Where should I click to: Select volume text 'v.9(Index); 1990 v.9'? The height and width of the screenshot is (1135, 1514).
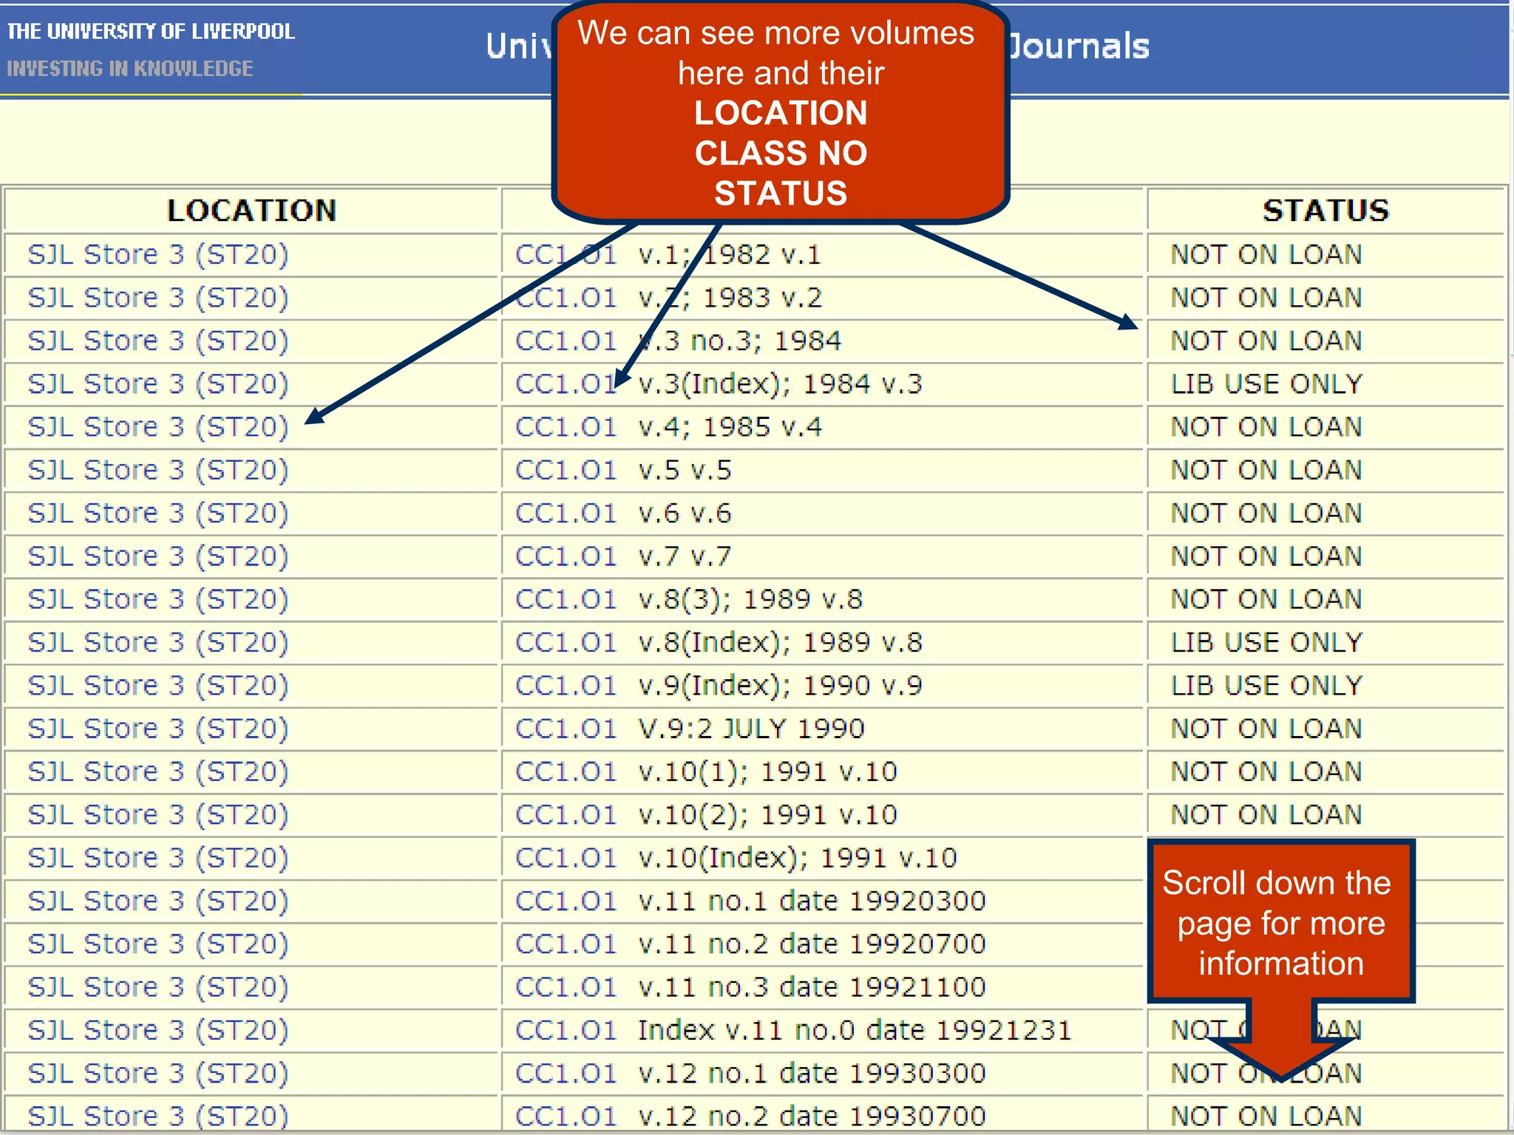tap(781, 686)
